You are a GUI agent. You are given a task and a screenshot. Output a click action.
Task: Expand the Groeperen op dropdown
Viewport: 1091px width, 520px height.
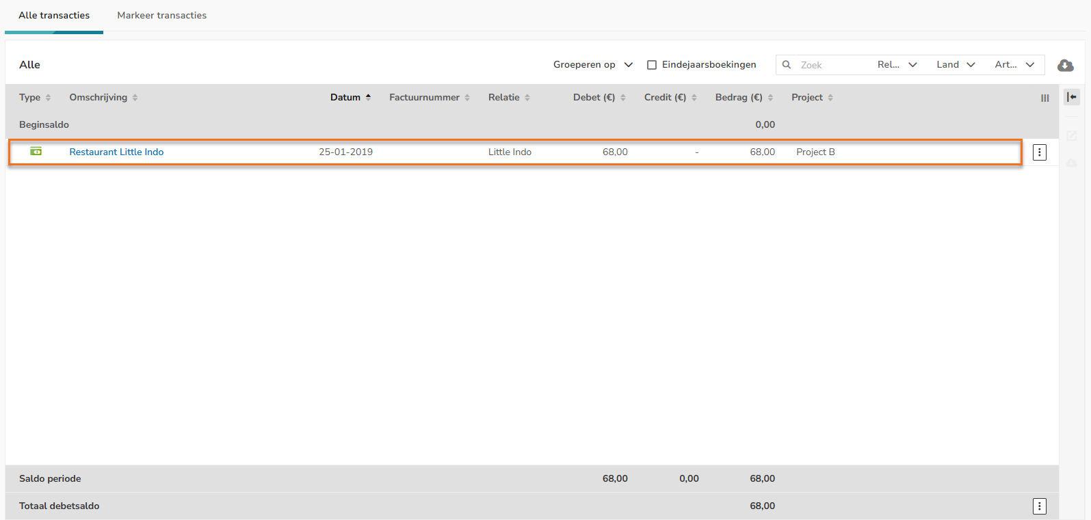592,65
